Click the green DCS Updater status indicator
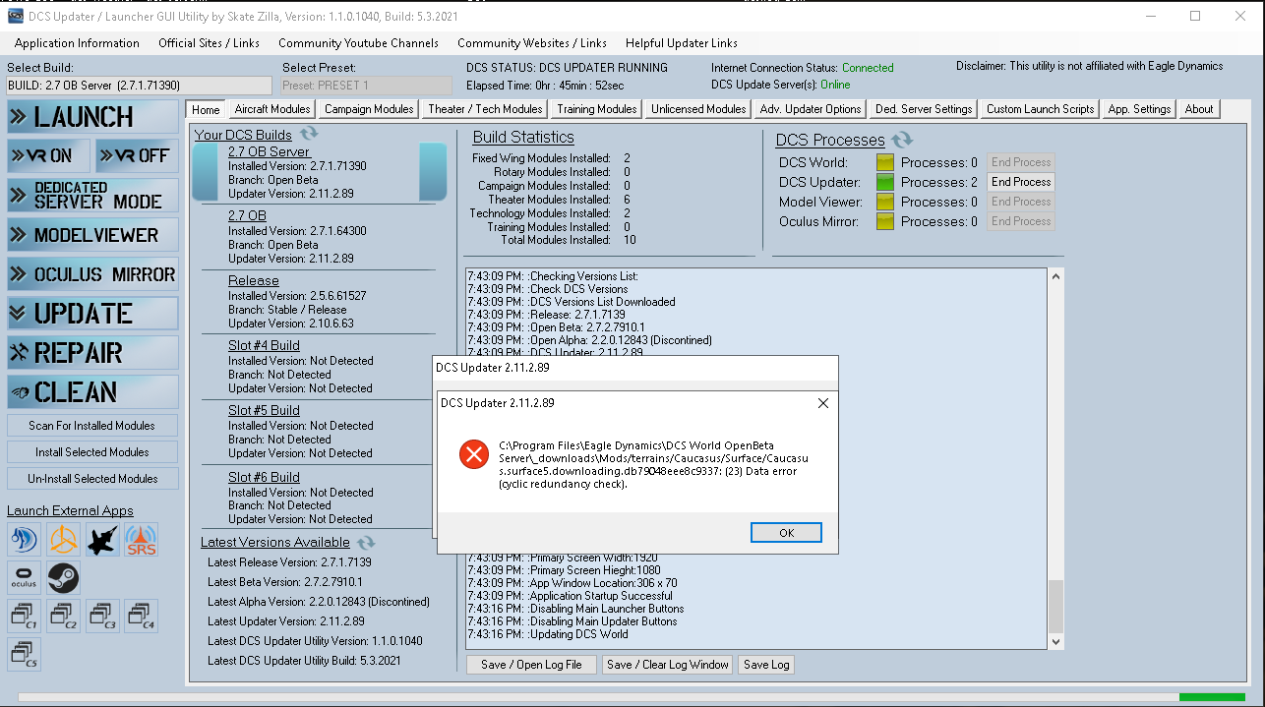Screen dimensions: 1265x707 pos(884,182)
